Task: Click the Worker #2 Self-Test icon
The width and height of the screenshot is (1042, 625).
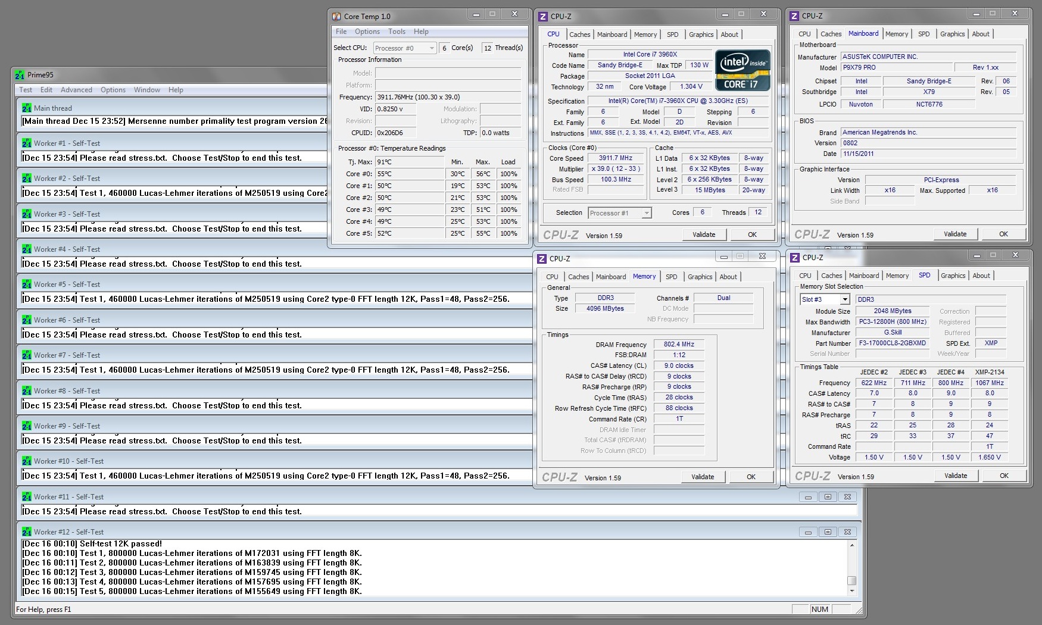Action: 26,179
